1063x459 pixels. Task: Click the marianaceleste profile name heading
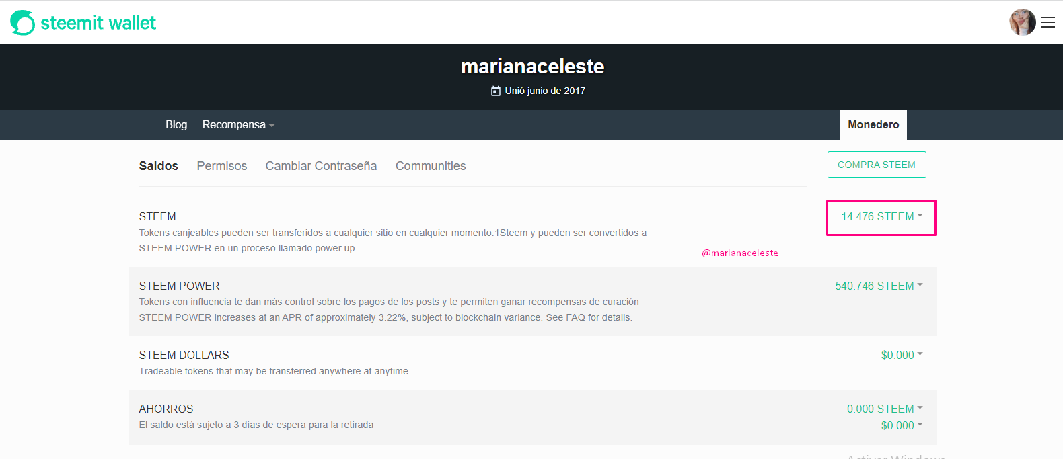pos(532,67)
